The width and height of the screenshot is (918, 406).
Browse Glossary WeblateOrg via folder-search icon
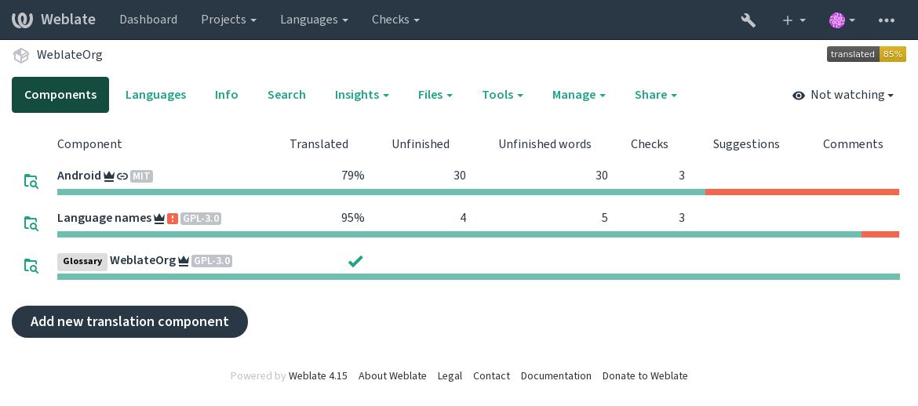click(31, 266)
